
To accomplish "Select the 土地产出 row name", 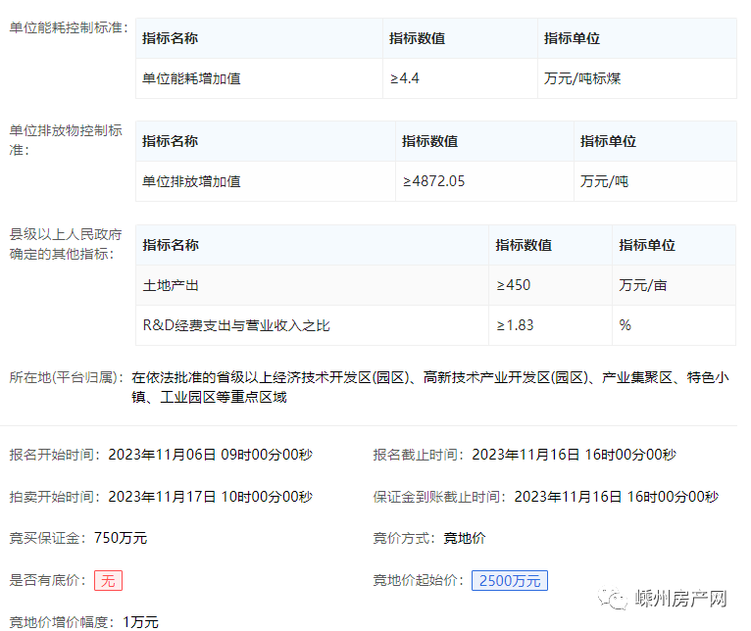I will 171,285.
